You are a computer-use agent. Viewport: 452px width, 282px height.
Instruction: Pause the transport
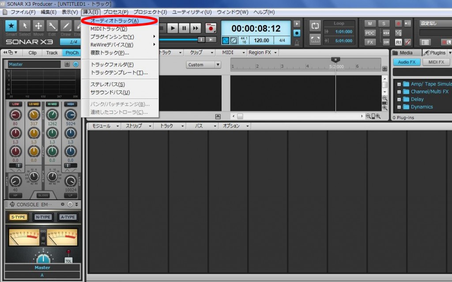(x=184, y=28)
